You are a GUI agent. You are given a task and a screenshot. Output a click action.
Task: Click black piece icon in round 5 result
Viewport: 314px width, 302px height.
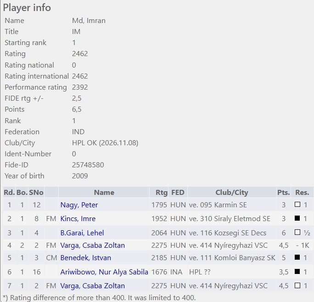(x=297, y=257)
